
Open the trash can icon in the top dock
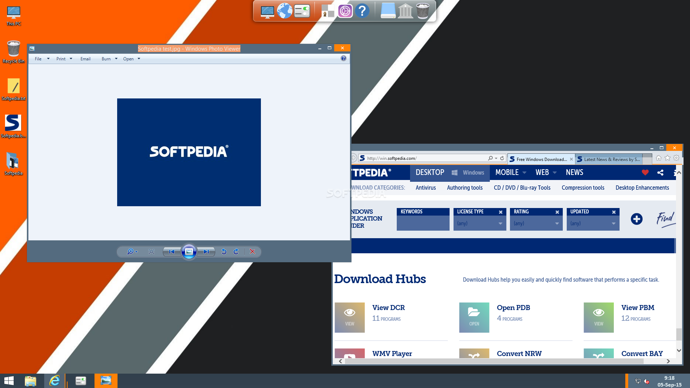tap(423, 11)
